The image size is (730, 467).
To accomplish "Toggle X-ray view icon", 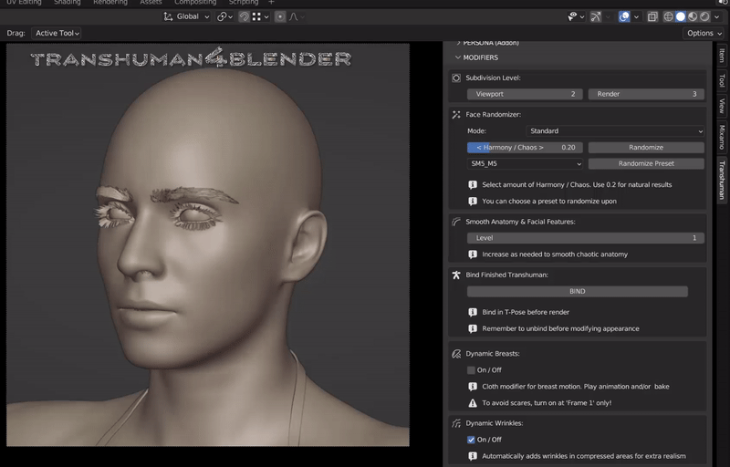I will click(x=652, y=16).
